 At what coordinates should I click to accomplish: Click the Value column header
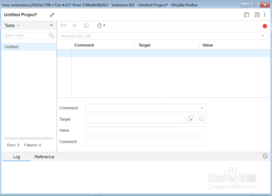click(x=208, y=45)
